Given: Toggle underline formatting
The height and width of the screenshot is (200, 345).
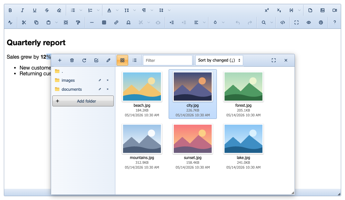Looking at the screenshot, I should pos(35,10).
